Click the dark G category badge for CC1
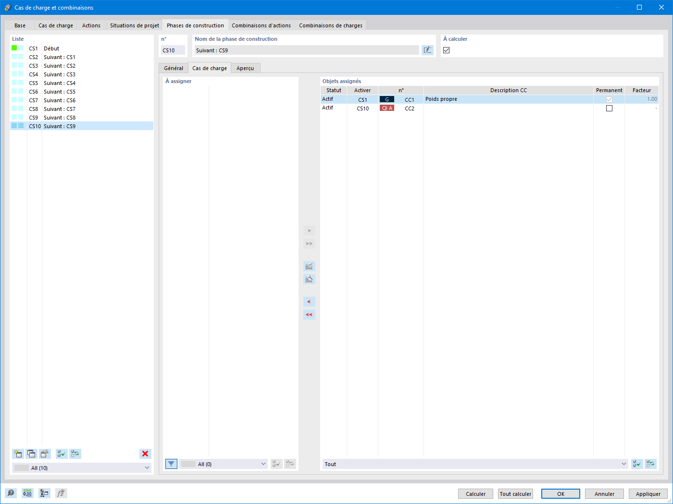 click(387, 99)
